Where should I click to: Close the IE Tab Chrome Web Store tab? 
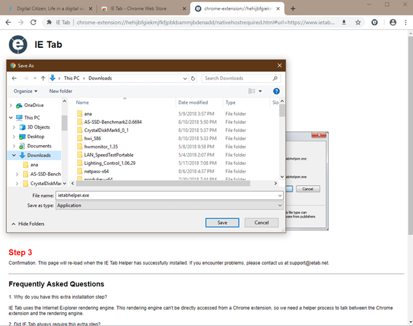click(184, 9)
